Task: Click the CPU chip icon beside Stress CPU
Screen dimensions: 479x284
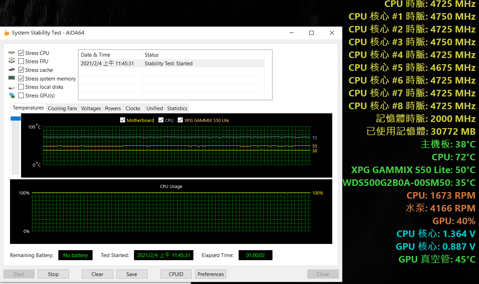Action: point(12,53)
